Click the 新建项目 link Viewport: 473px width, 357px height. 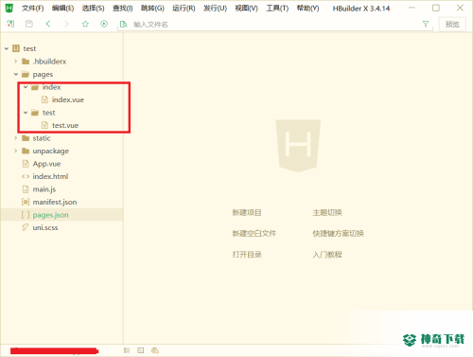tap(247, 213)
